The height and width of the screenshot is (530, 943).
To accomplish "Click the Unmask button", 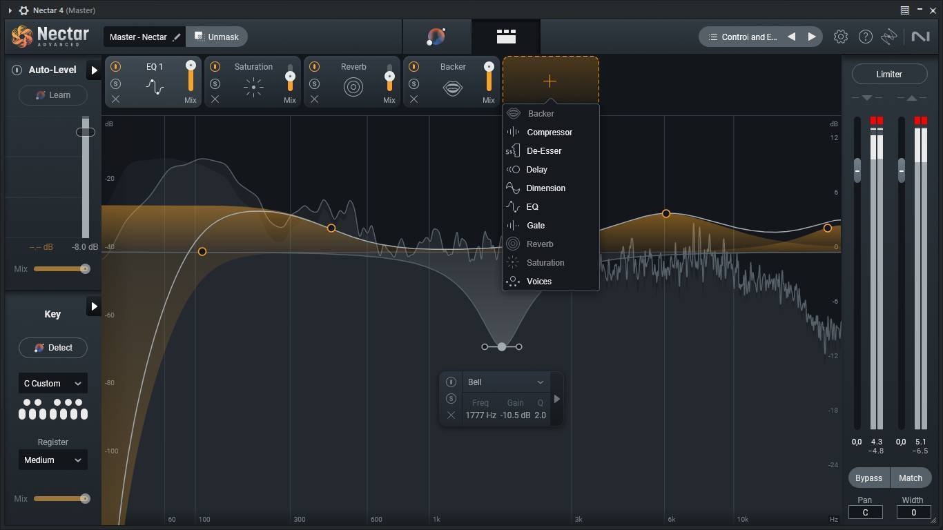I will pyautogui.click(x=216, y=37).
